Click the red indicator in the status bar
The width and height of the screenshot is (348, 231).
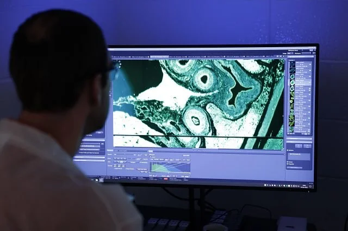(x=166, y=179)
